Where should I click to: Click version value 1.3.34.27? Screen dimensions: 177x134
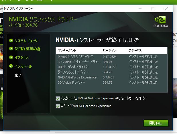click(x=109, y=67)
